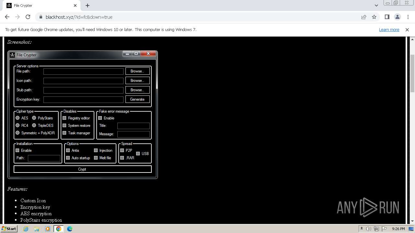
Task: Open the Chrome three-dot menu
Action: 408,17
